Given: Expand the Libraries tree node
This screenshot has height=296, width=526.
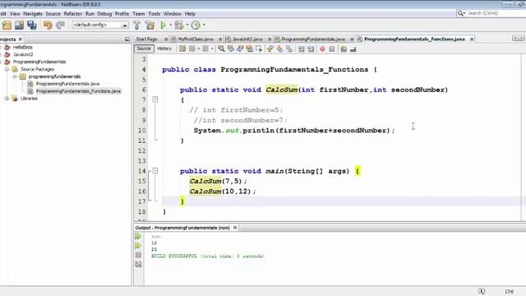Looking at the screenshot, I should pos(7,99).
